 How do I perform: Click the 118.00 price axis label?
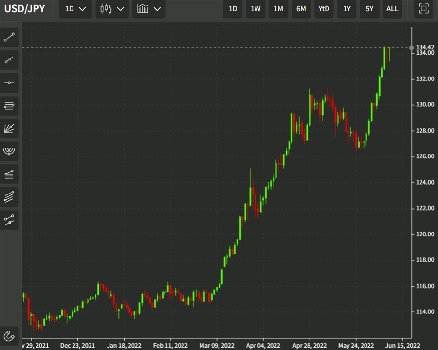tap(425, 260)
